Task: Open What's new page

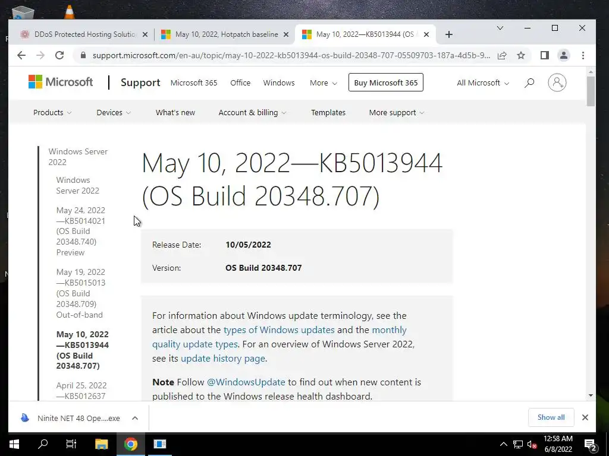Action: pyautogui.click(x=175, y=112)
